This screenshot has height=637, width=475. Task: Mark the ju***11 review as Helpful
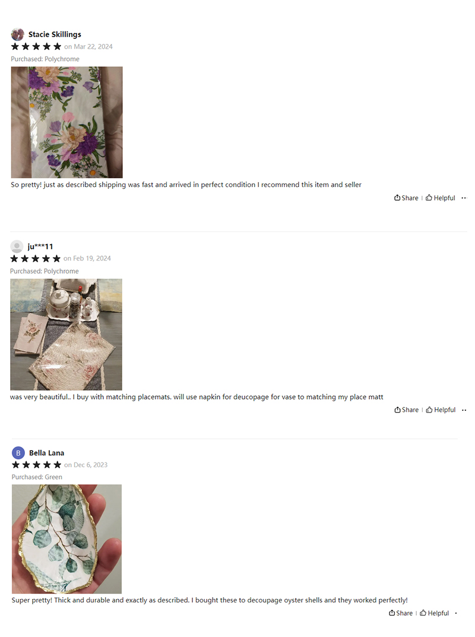pyautogui.click(x=441, y=410)
